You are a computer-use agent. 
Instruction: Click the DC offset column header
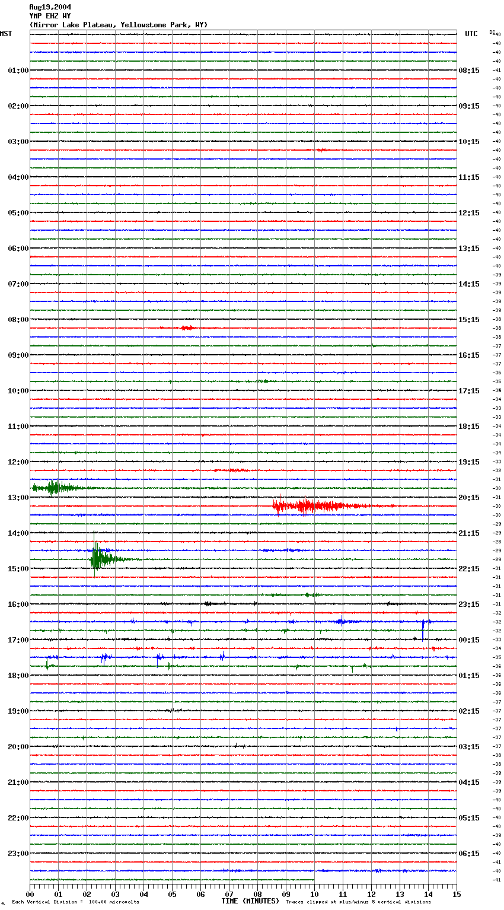pos(492,32)
